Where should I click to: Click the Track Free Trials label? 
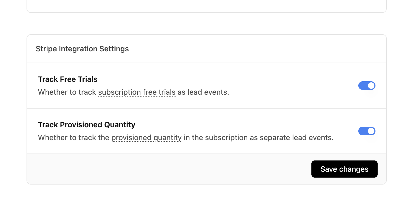pyautogui.click(x=68, y=79)
